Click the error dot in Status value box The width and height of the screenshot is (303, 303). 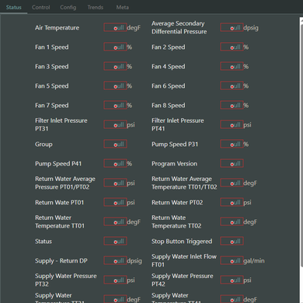pyautogui.click(x=116, y=242)
